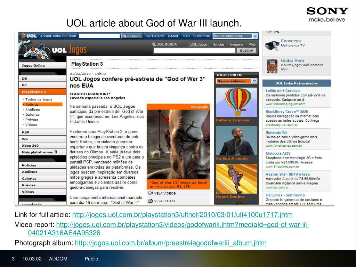
Task: Click the VEJA VÍDEOS label
Action: (x=165, y=193)
